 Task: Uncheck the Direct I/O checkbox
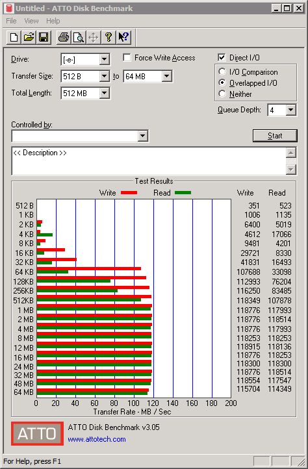[x=222, y=57]
